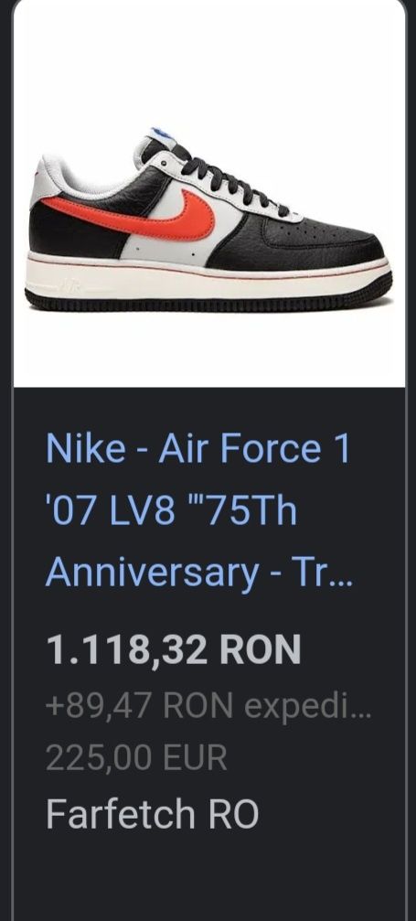Screen dimensions: 416x921
Task: Click the white background above the sneaker
Action: tap(208, 59)
